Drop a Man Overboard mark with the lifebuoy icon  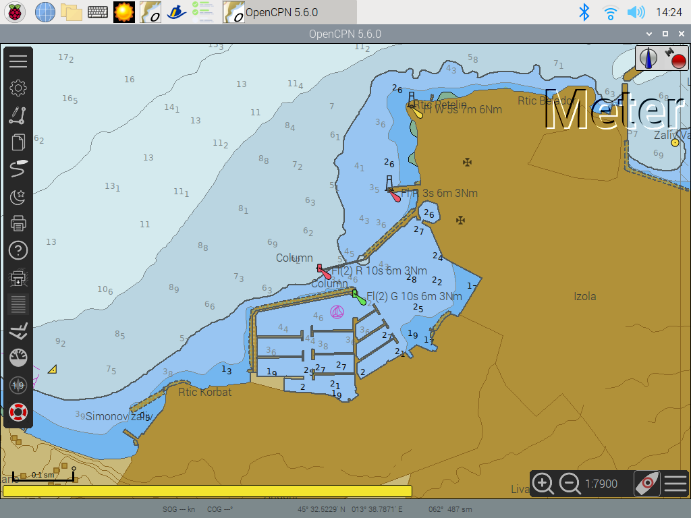[x=18, y=412]
